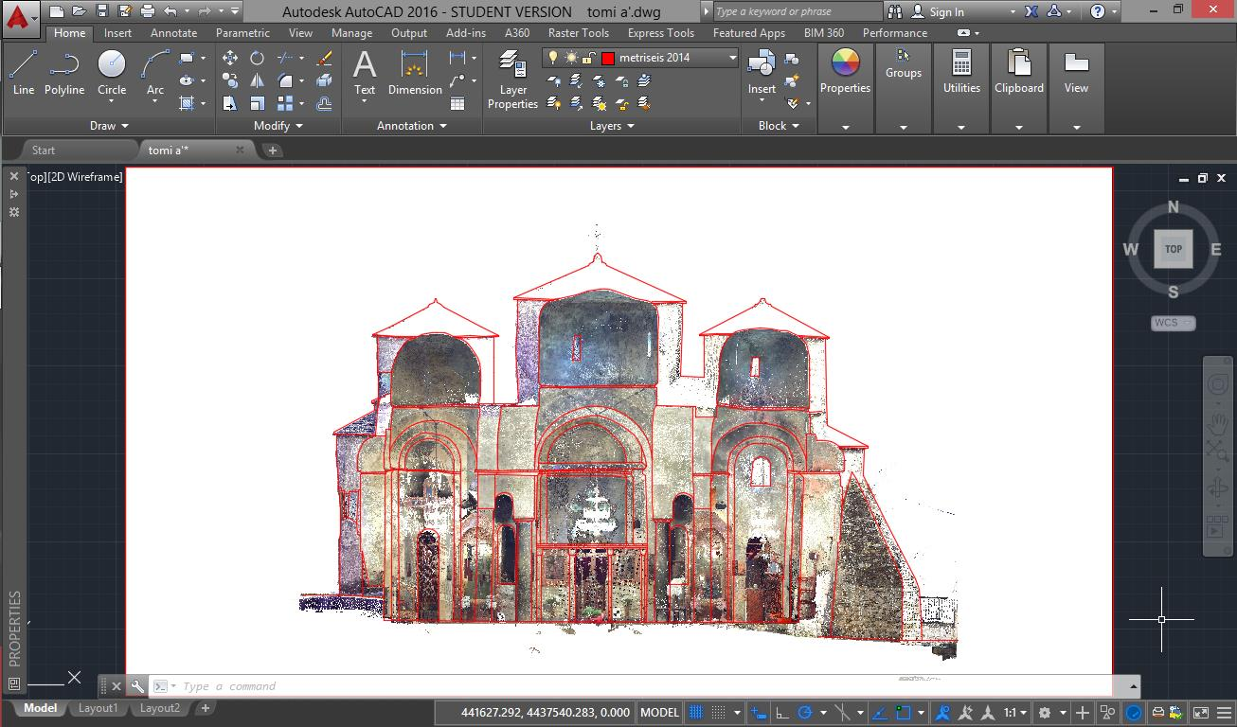Activate the Stretch tool
This screenshot has height=727, width=1237.
tap(230, 103)
